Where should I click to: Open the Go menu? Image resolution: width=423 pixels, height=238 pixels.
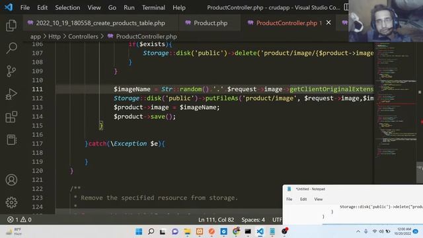[x=112, y=7]
